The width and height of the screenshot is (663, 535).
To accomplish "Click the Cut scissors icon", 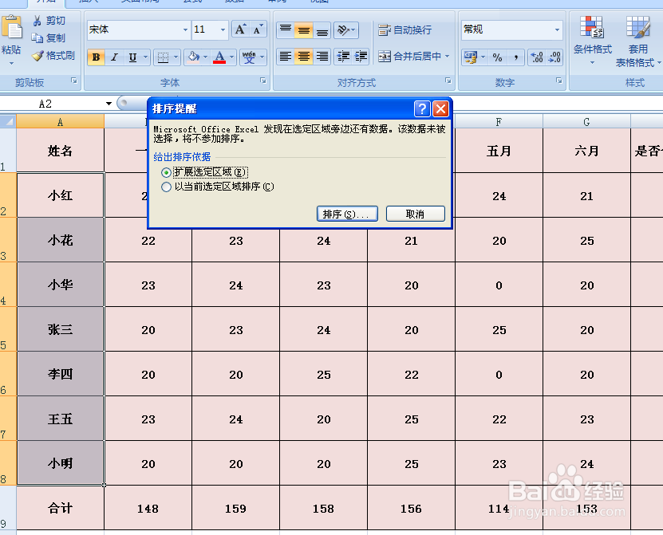I will [37, 21].
